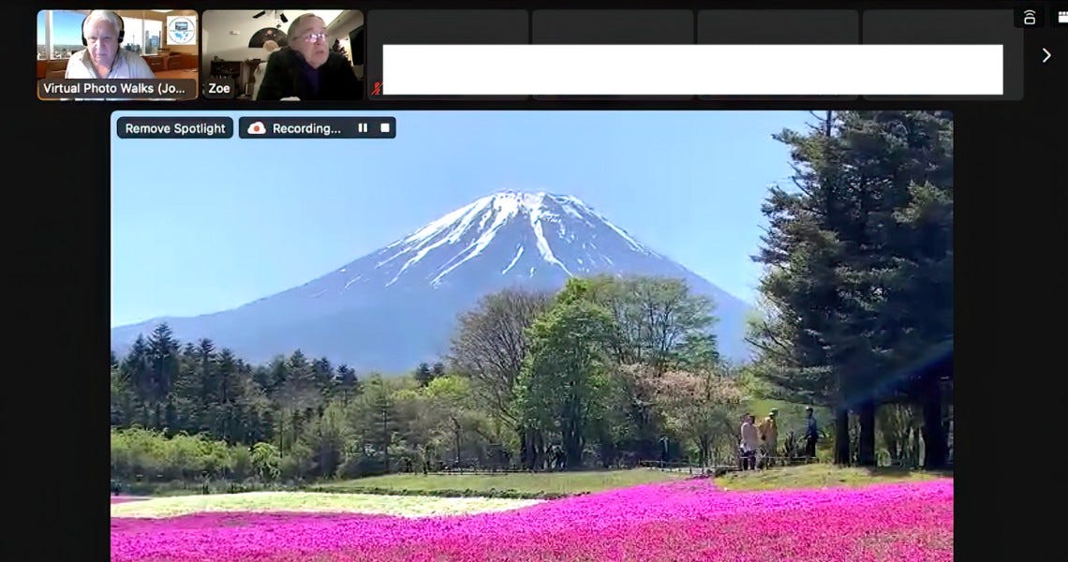
Task: Click the red cloud recording icon
Action: pyautogui.click(x=255, y=127)
